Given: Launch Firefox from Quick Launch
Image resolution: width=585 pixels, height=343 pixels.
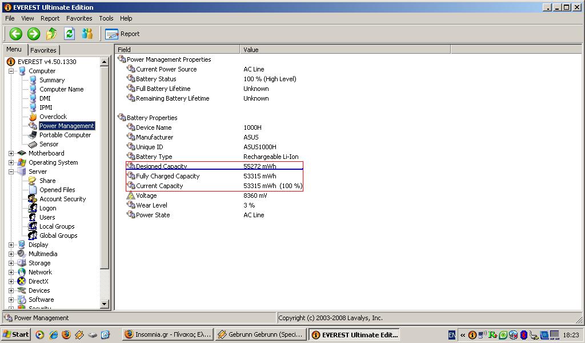Looking at the screenshot, I should click(x=66, y=334).
